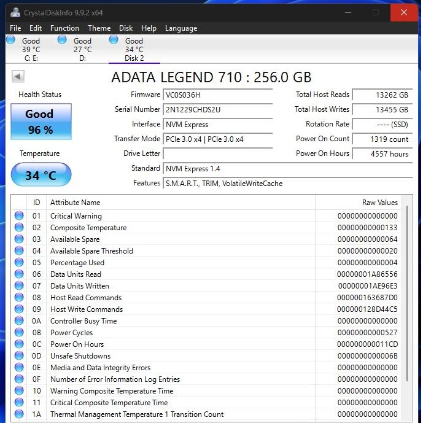The width and height of the screenshot is (423, 423).
Task: Open the File menu
Action: pyautogui.click(x=15, y=28)
